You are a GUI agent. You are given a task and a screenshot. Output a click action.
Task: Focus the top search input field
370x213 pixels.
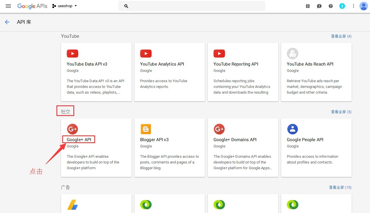tap(192, 6)
